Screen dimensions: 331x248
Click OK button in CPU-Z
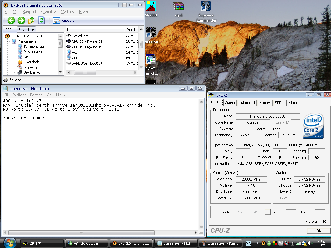(x=318, y=231)
